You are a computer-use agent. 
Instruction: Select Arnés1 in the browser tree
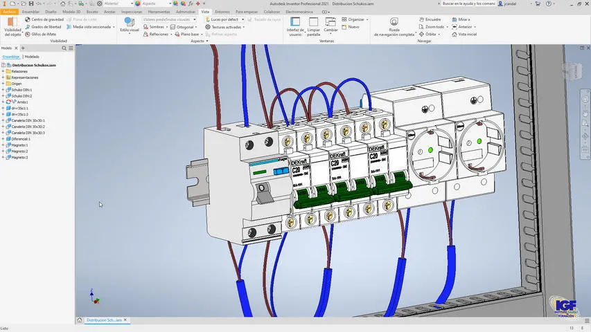(x=22, y=102)
